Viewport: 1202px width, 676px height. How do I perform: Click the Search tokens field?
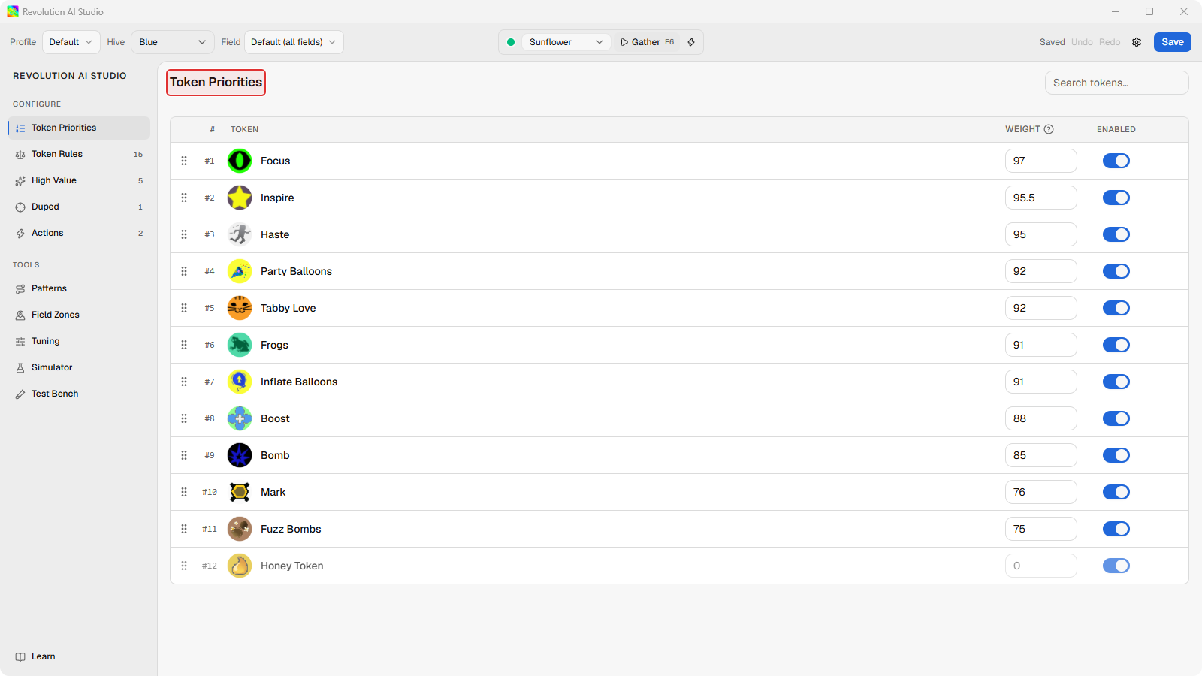coord(1117,83)
